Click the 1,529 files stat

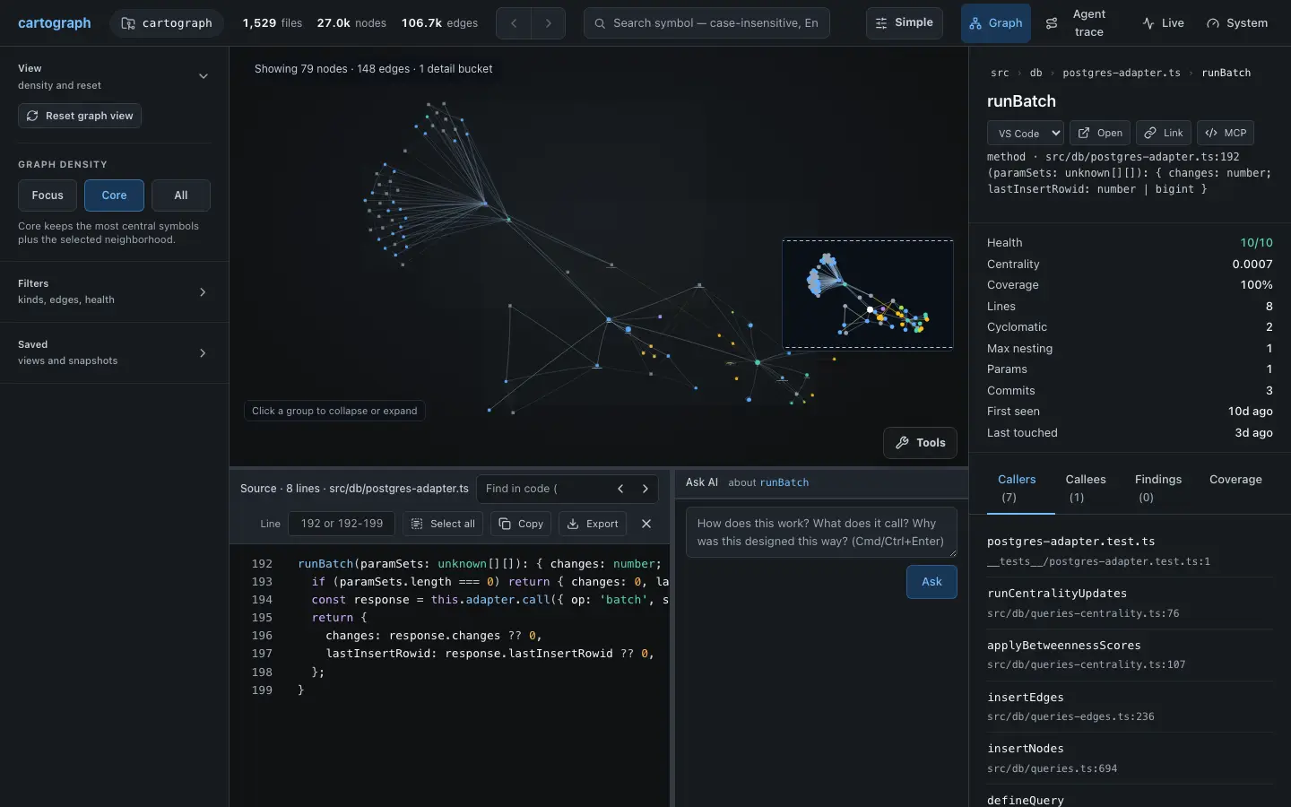click(x=273, y=23)
